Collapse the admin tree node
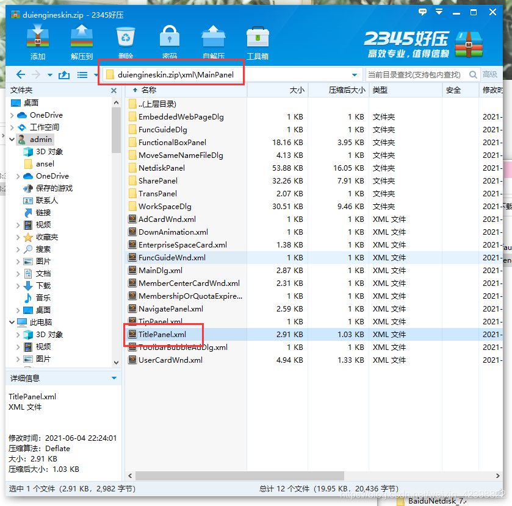The image size is (512, 506). pyautogui.click(x=12, y=140)
